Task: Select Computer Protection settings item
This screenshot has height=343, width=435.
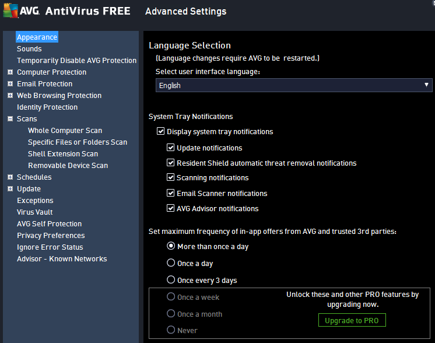Action: [51, 72]
